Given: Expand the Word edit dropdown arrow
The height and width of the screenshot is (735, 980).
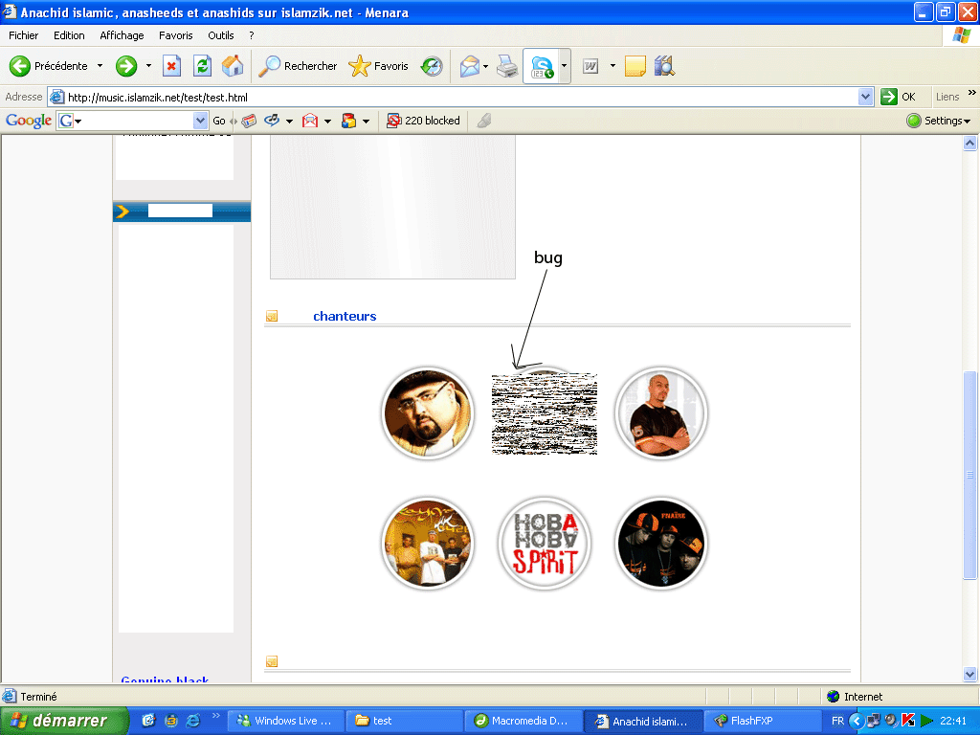Looking at the screenshot, I should (x=612, y=66).
